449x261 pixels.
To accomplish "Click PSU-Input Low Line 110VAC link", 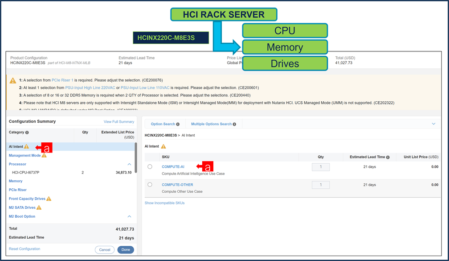I will [145, 88].
